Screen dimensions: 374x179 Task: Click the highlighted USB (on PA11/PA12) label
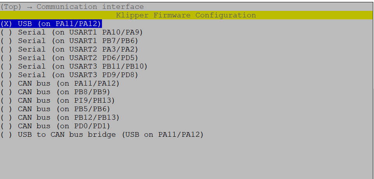[60, 24]
